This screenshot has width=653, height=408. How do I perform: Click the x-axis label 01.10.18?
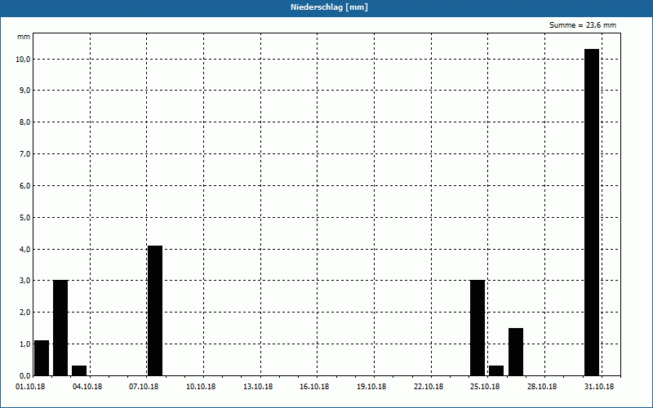point(30,387)
